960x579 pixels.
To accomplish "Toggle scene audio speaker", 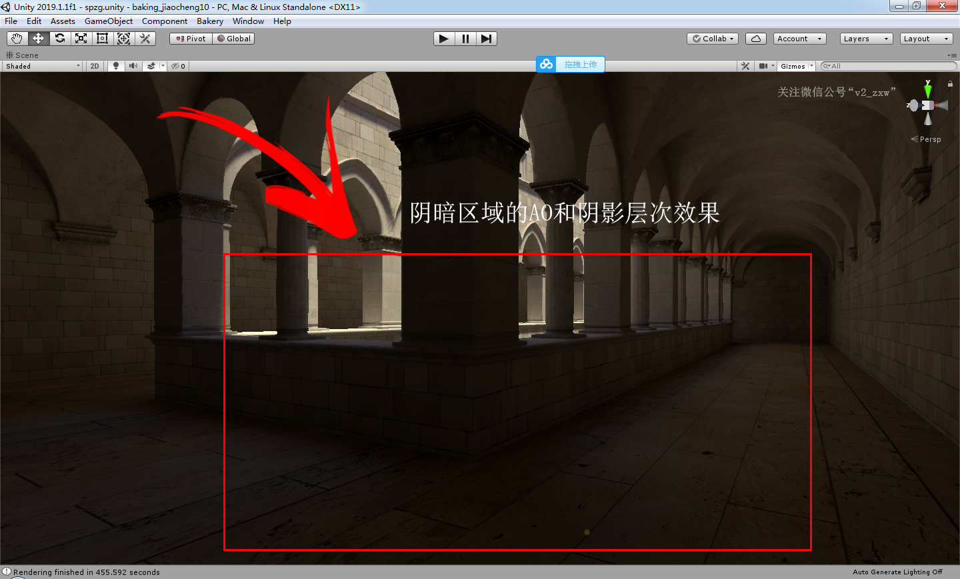I will [x=133, y=66].
